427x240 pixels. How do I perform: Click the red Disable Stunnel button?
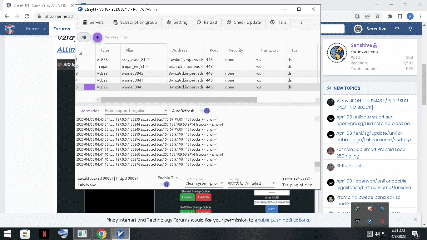[x=203, y=197]
